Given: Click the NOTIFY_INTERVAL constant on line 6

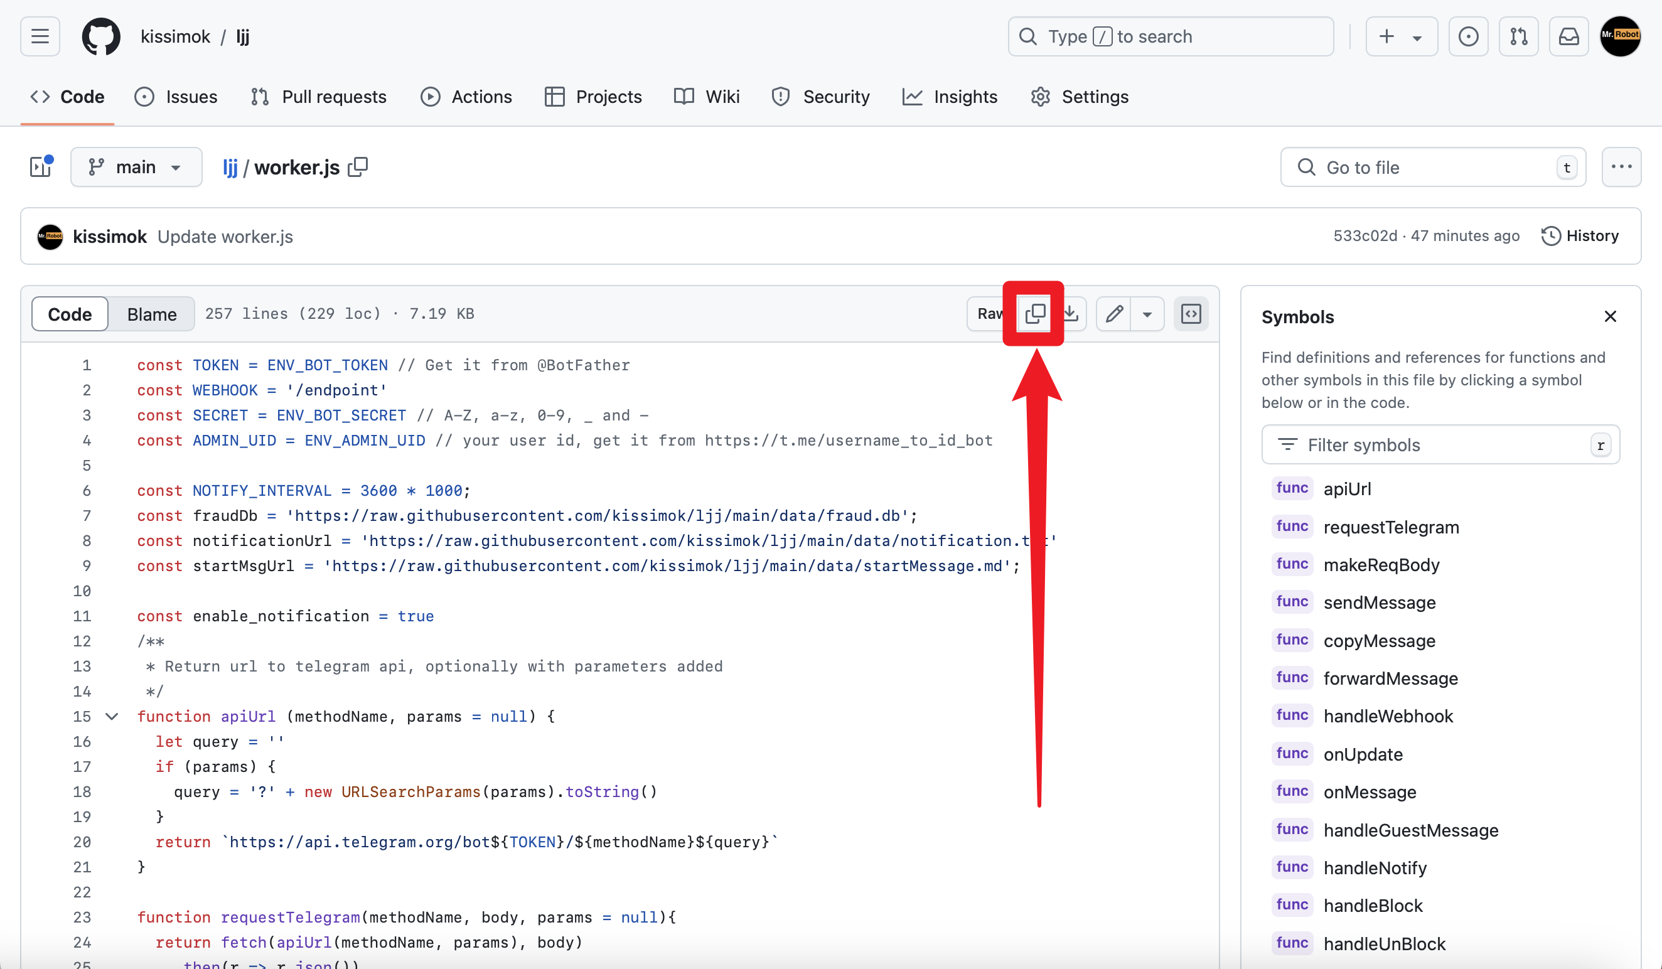Looking at the screenshot, I should click(x=262, y=491).
